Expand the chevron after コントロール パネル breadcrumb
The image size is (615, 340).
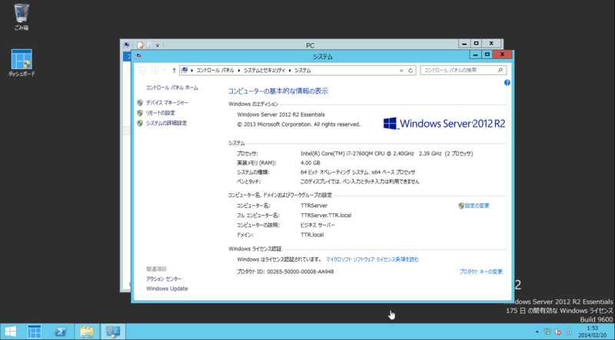click(239, 71)
